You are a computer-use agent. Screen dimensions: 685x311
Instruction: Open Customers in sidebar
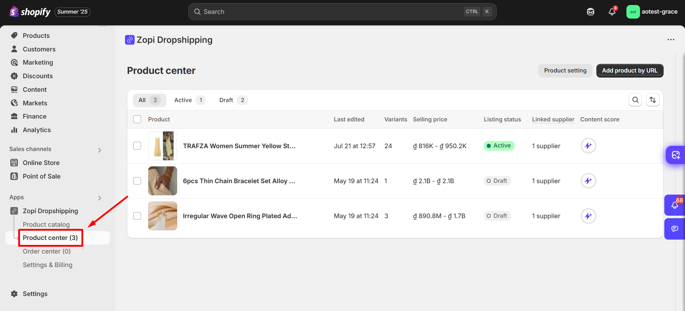point(39,49)
